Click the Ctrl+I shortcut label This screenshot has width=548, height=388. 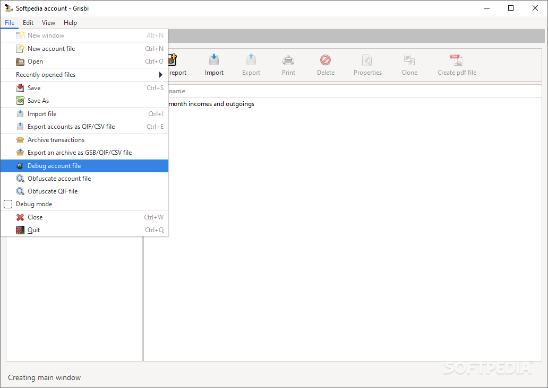[x=156, y=114]
